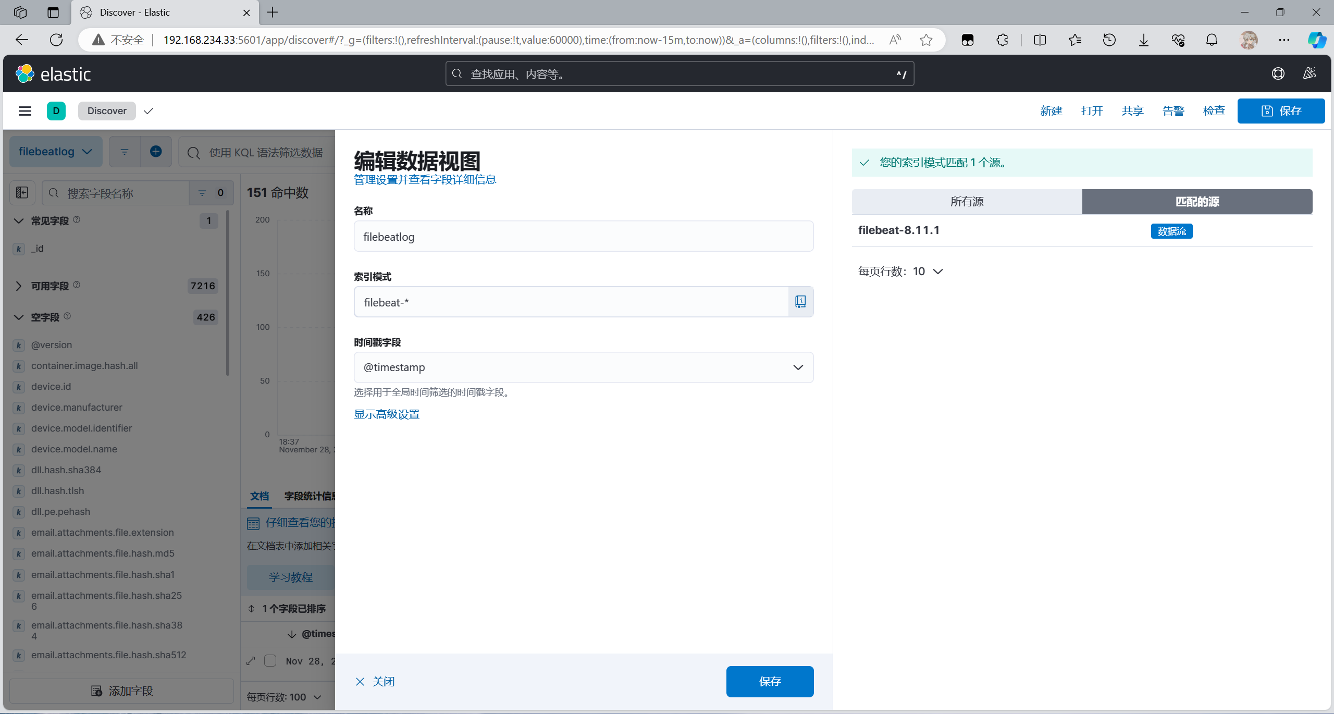Expand the 可用字段 section
The height and width of the screenshot is (714, 1334).
point(19,286)
